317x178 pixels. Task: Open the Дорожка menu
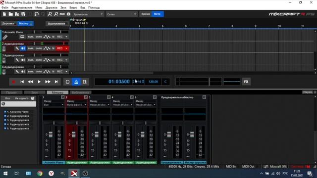coord(52,8)
